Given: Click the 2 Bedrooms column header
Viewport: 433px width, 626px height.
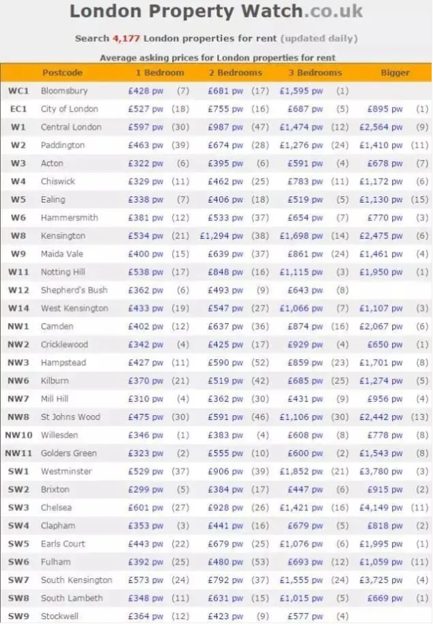Looking at the screenshot, I should click(236, 73).
